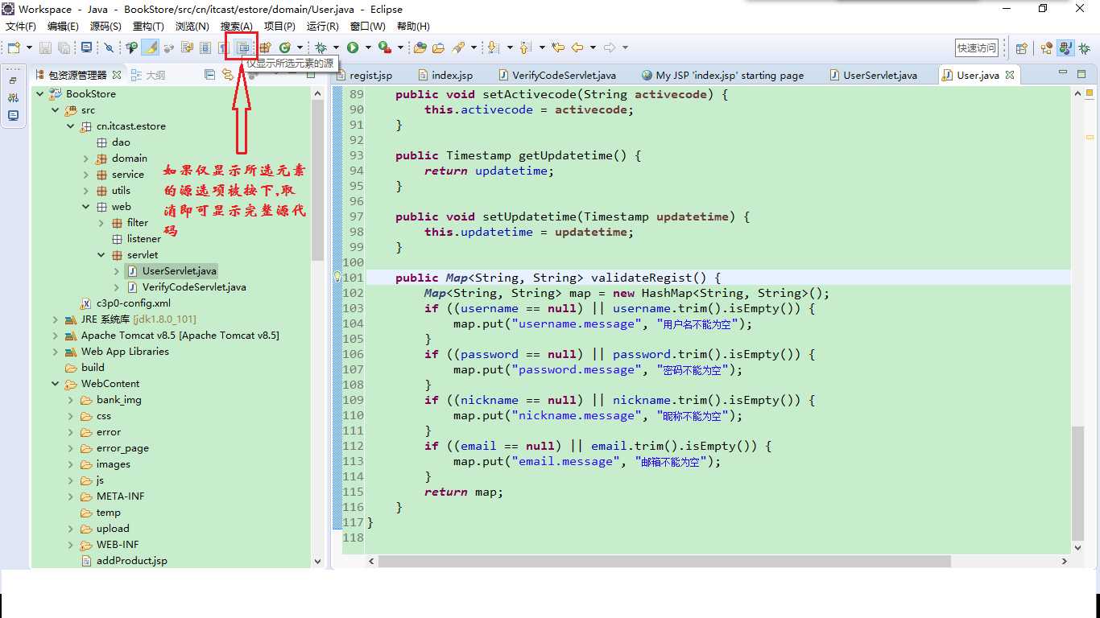The image size is (1100, 618).
Task: Open the 重构(T) menu
Action: pos(148,27)
